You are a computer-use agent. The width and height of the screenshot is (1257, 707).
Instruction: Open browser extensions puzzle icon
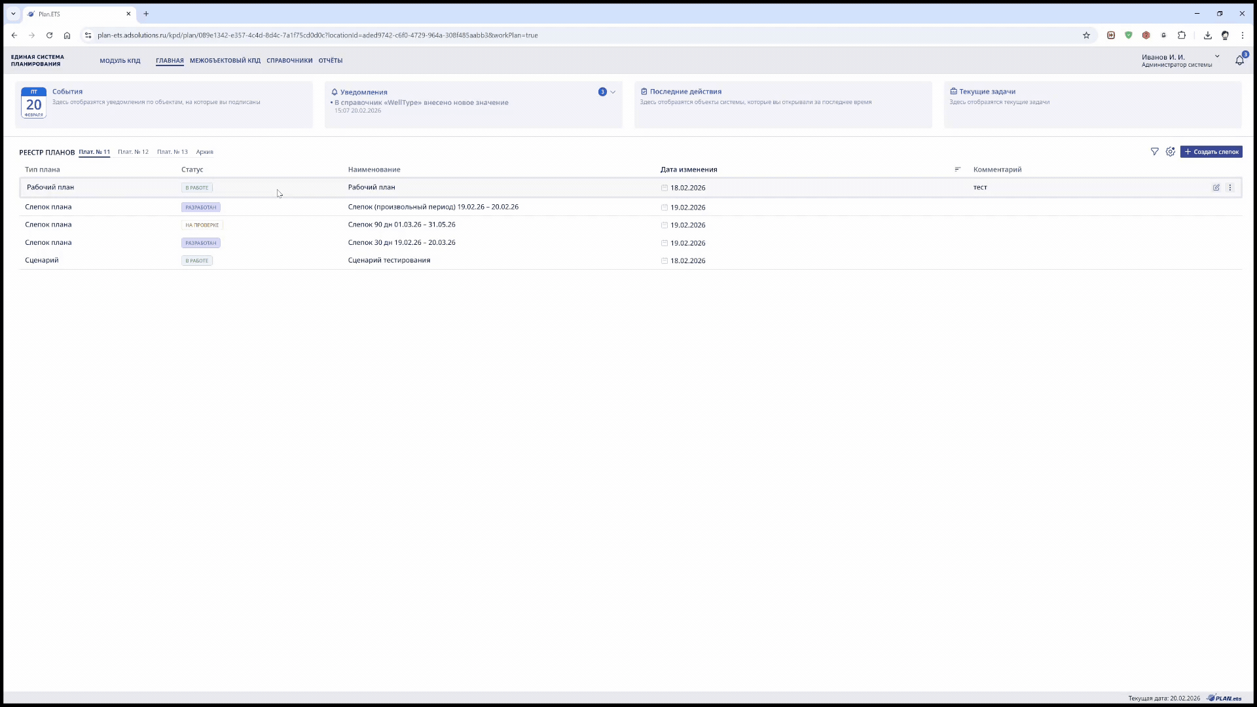click(1182, 35)
